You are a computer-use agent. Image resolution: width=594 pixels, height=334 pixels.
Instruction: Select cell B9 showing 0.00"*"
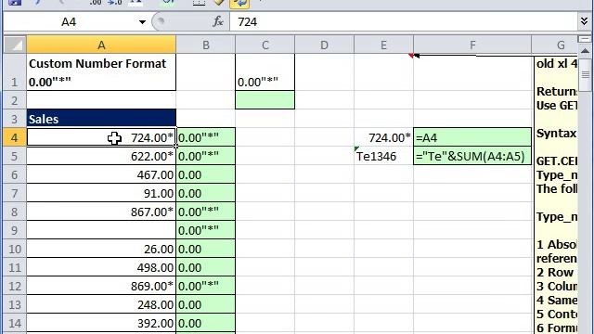pyautogui.click(x=206, y=230)
